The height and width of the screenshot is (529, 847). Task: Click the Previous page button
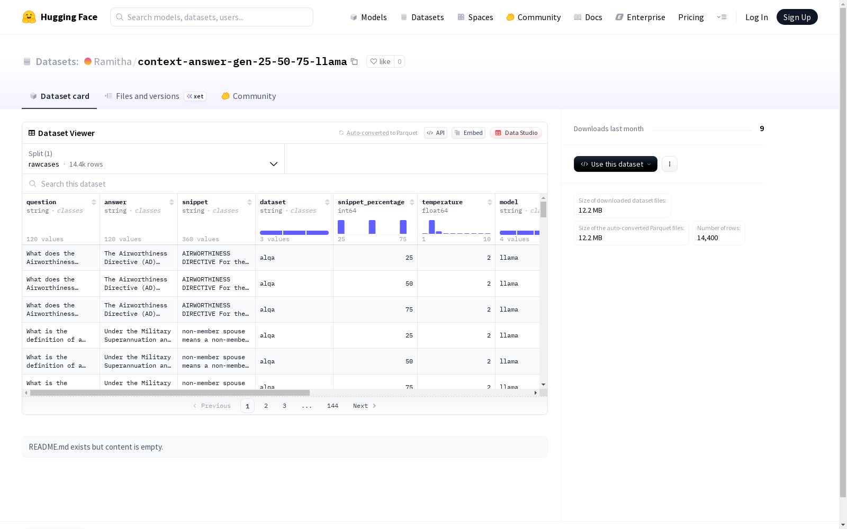212,406
